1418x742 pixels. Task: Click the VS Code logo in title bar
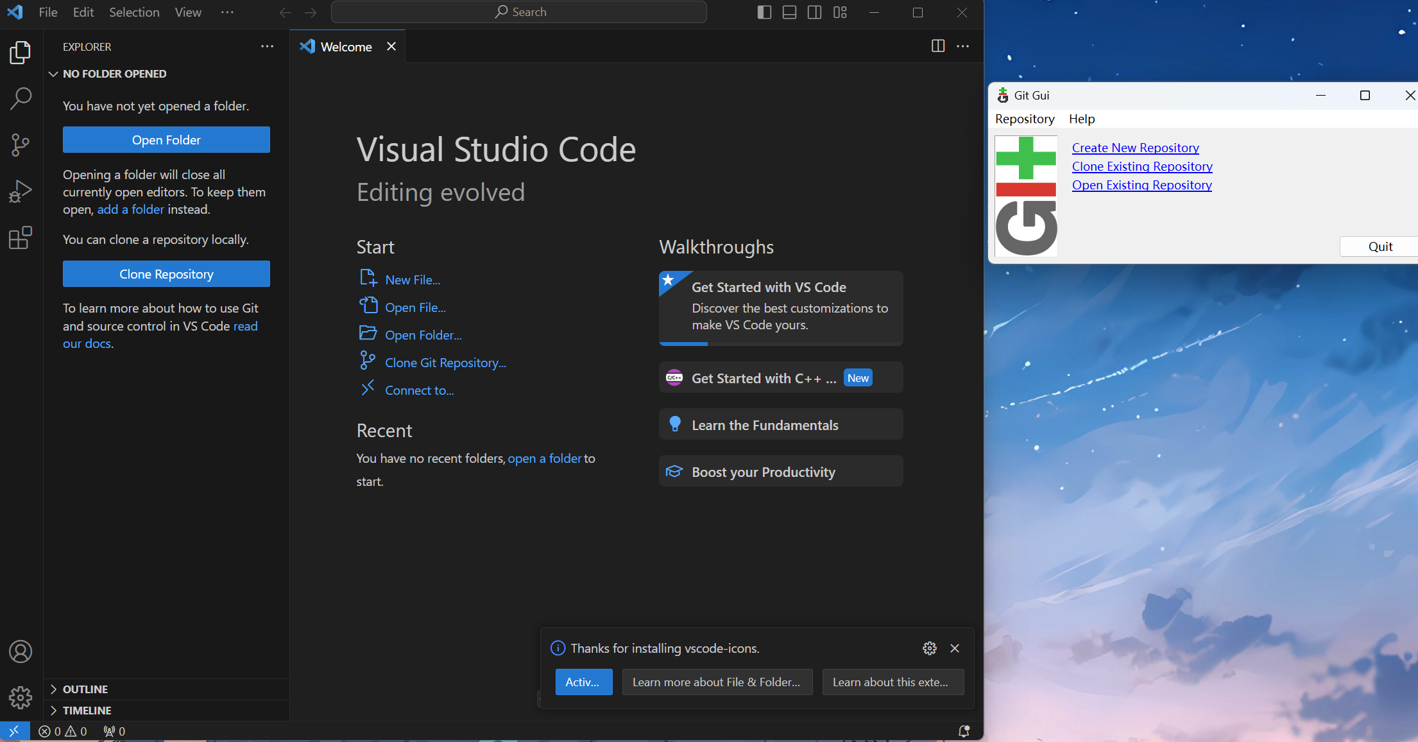(15, 12)
